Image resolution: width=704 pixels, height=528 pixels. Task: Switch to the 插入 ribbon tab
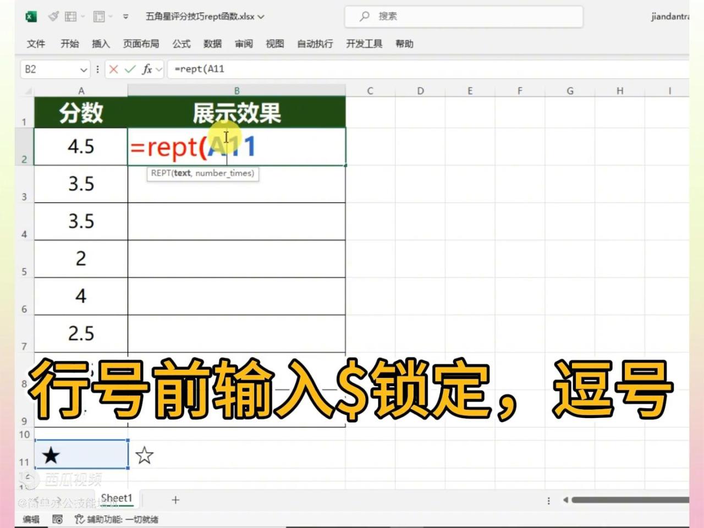(x=101, y=43)
